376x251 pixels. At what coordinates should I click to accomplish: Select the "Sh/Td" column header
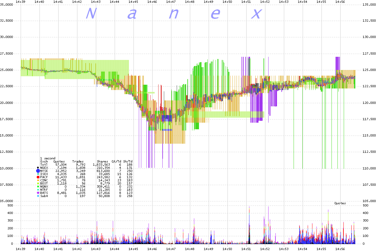[x=128, y=161]
